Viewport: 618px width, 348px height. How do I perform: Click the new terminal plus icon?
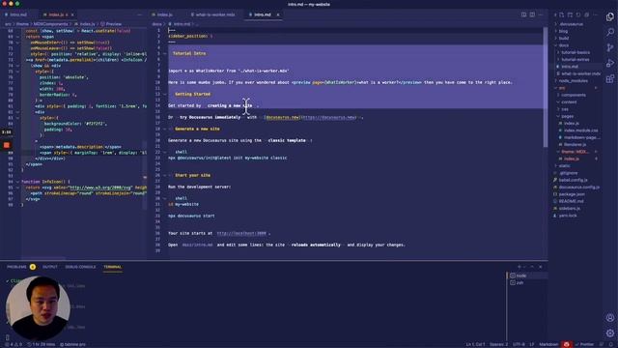[x=520, y=267]
